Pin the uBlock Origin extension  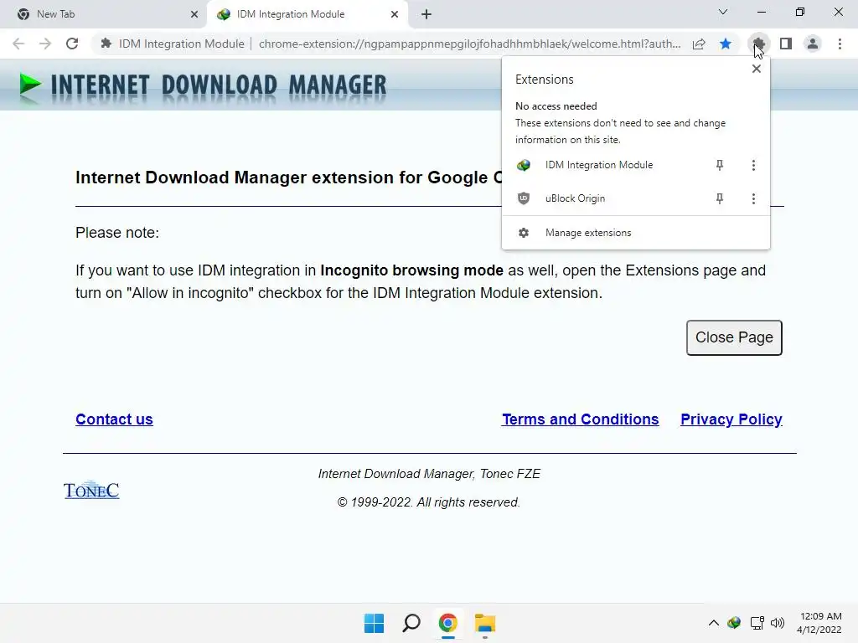click(720, 198)
